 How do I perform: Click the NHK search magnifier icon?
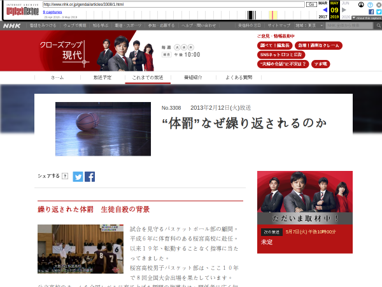(378, 26)
